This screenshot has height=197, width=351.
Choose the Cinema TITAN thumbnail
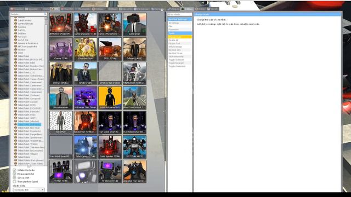click(61, 49)
